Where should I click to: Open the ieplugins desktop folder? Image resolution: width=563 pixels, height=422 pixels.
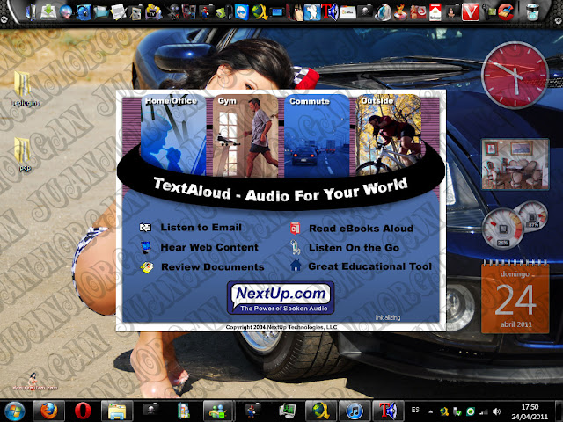point(24,89)
